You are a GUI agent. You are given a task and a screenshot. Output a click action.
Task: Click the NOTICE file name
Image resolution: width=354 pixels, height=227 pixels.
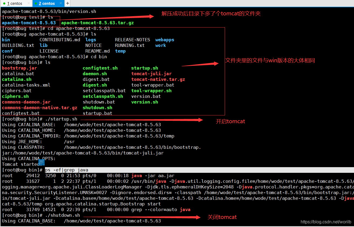click(93, 45)
